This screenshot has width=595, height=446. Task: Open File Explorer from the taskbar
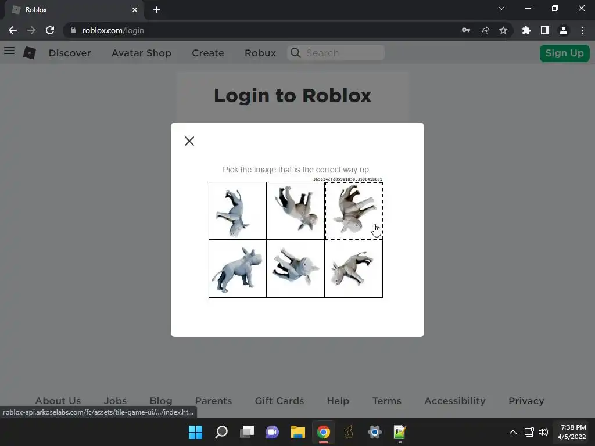click(x=298, y=432)
